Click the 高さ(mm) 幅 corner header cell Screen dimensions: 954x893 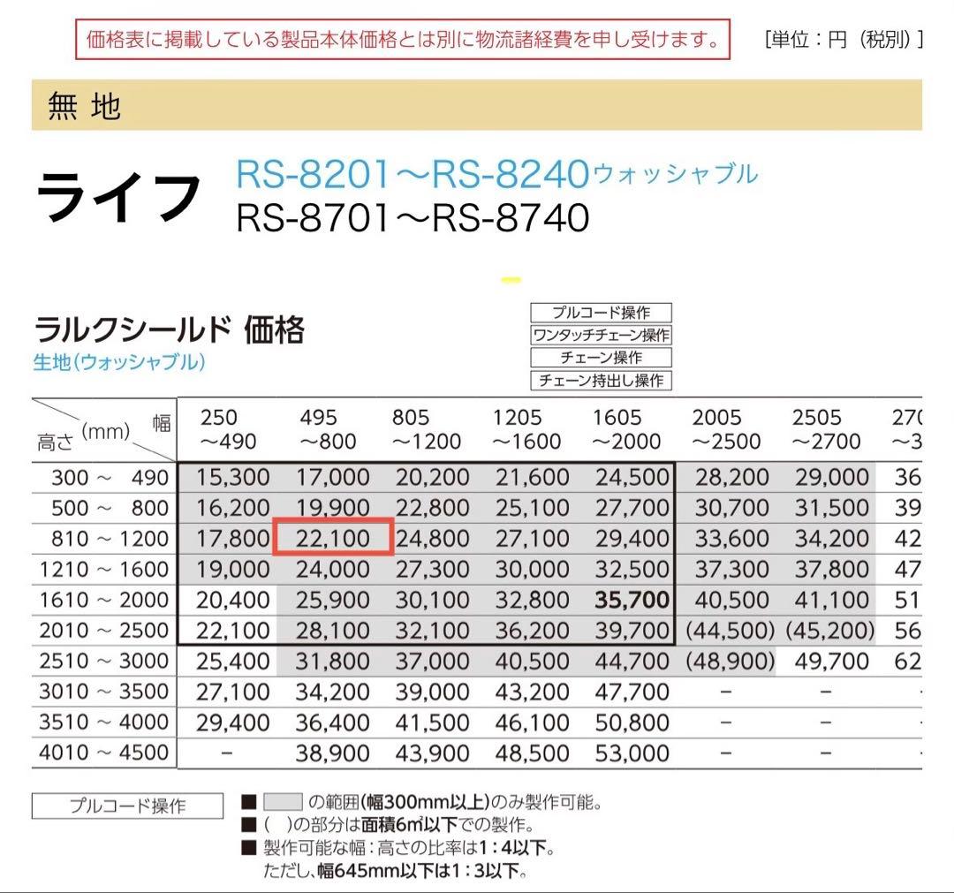(104, 429)
